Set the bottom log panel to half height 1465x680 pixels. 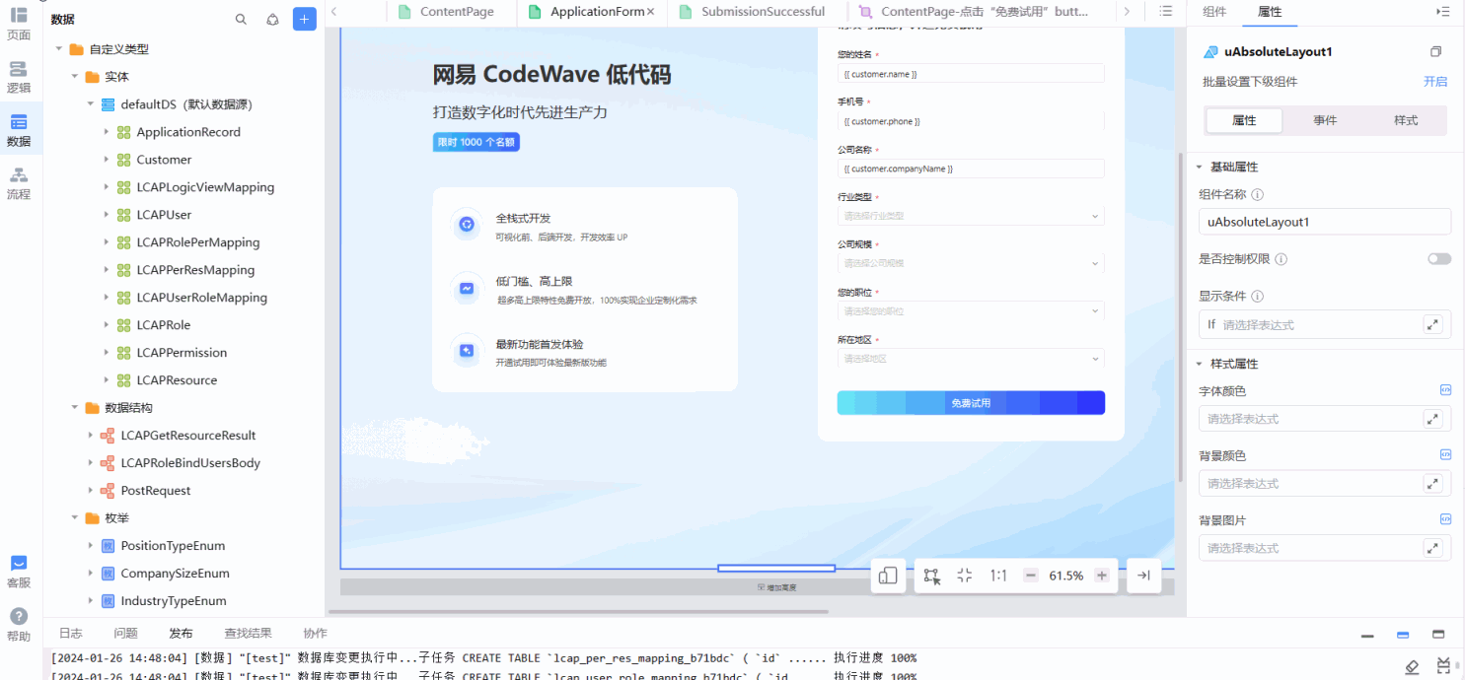[x=1403, y=635]
